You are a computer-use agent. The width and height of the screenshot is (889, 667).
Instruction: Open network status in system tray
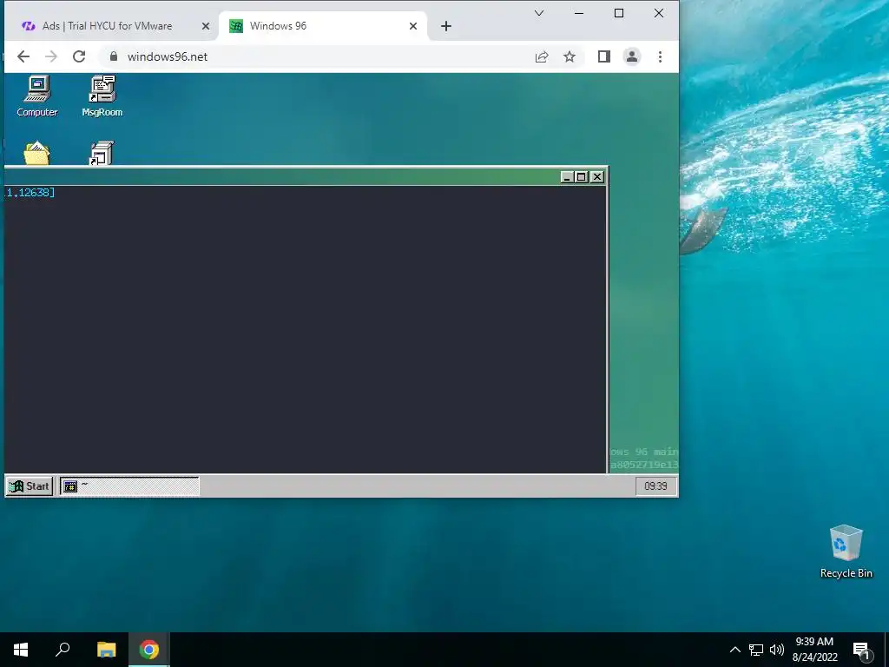point(756,650)
